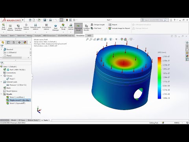Open Simulation Evaluator
This screenshot has height=142, width=189.
click(x=18, y=27)
